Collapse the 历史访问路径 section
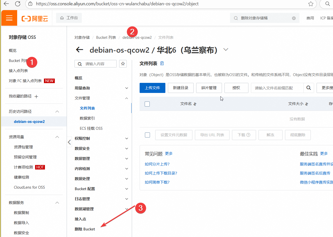Image resolution: width=333 pixels, height=237 pixels. click(x=57, y=112)
